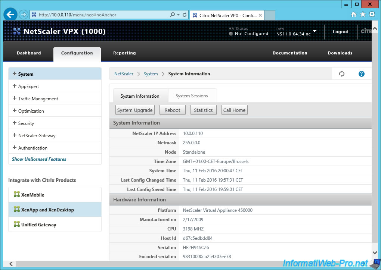Click the browser back arrow button

[x=10, y=15]
